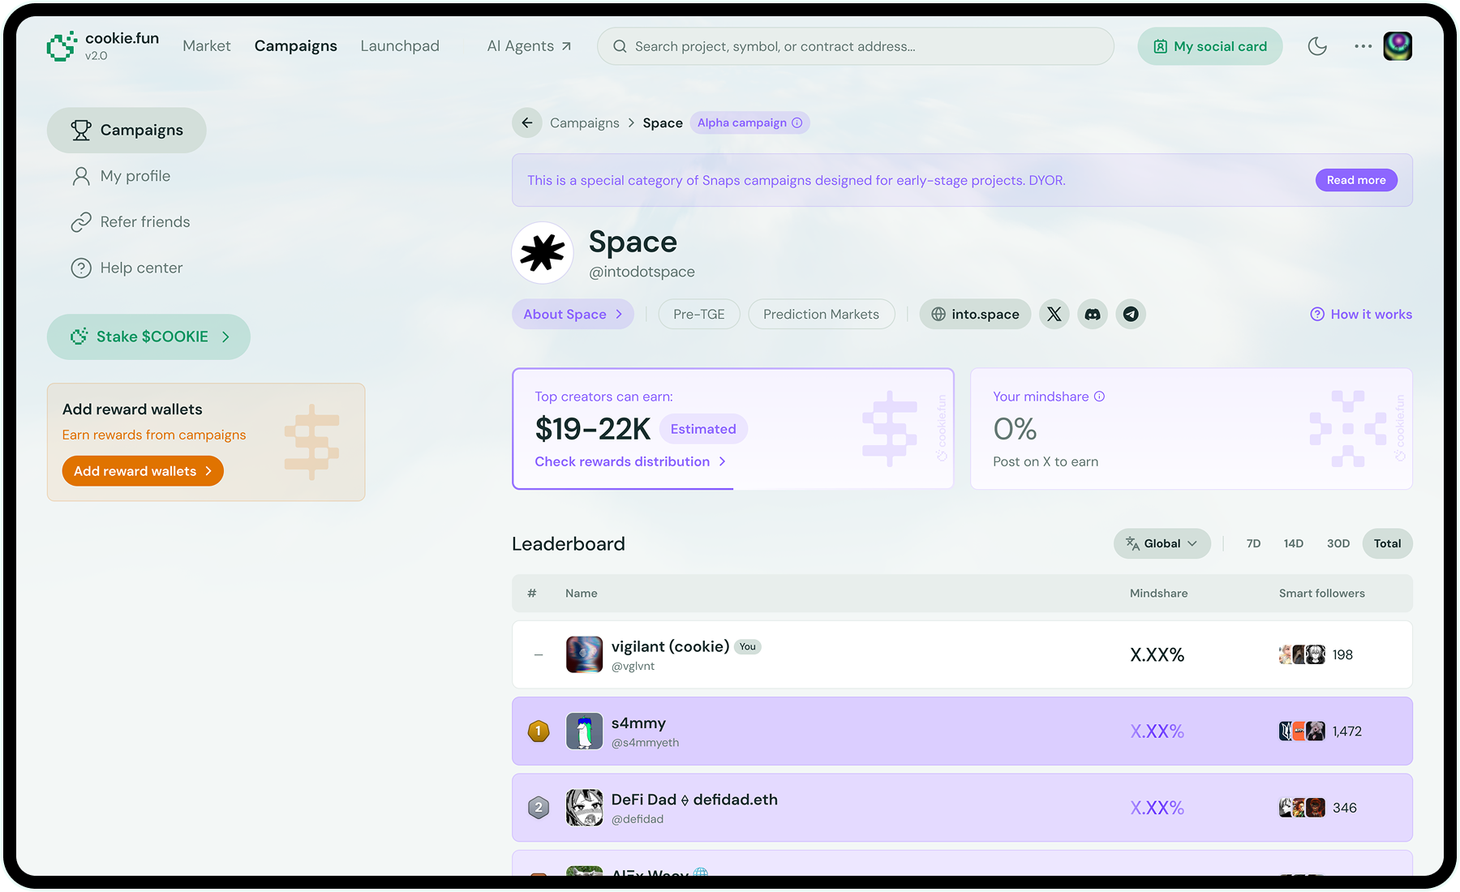Open My profile in the sidebar
Viewport: 1460px width, 892px height.
point(122,176)
